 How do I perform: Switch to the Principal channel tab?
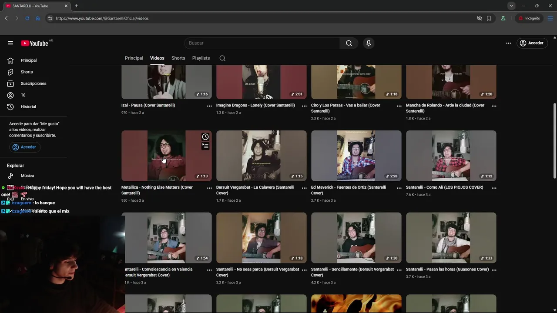[134, 58]
